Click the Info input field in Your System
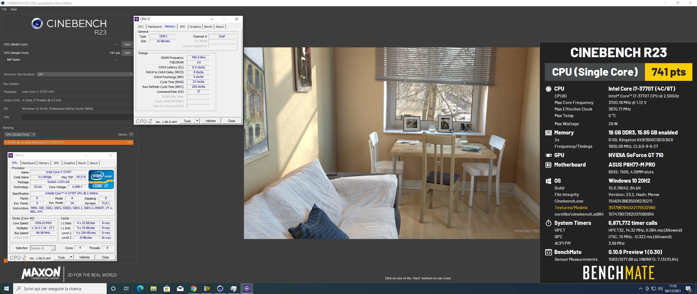 click(x=77, y=117)
